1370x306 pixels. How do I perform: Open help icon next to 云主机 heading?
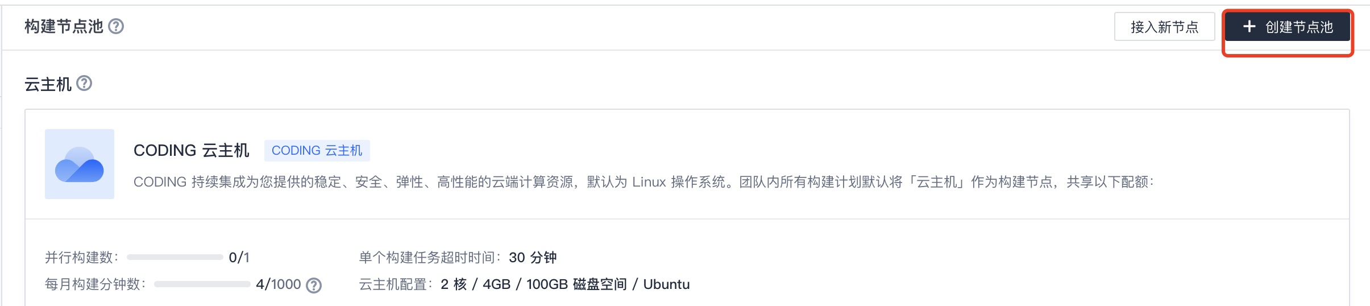click(x=84, y=84)
